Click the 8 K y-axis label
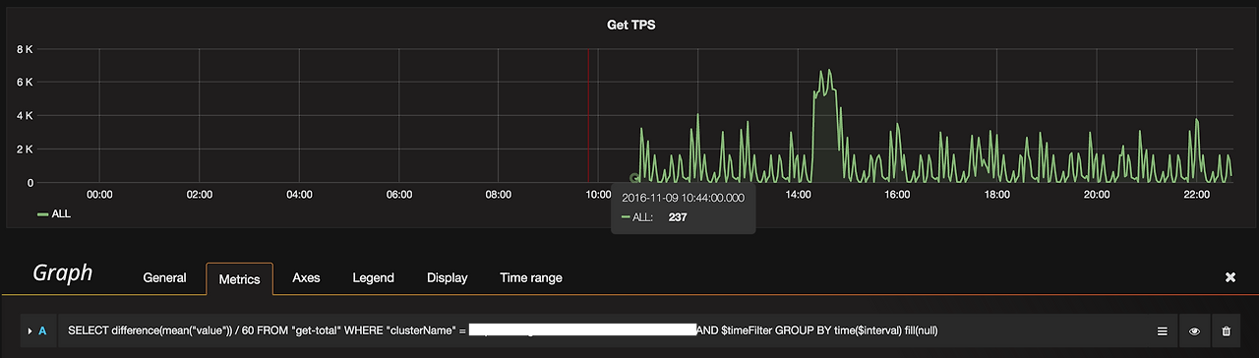 tap(26, 48)
